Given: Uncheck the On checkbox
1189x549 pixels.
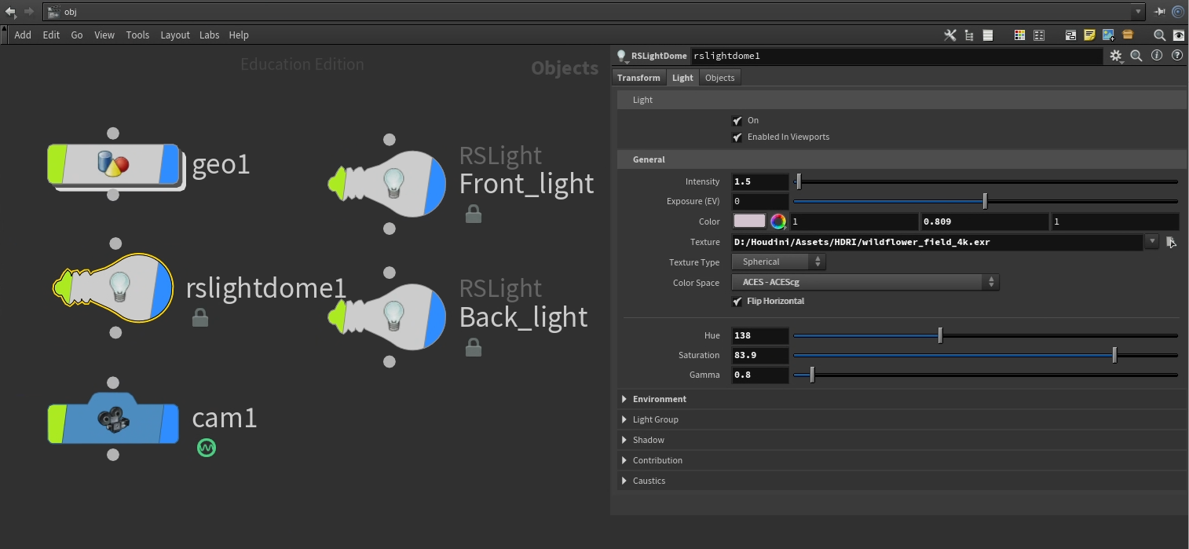Looking at the screenshot, I should tap(737, 121).
